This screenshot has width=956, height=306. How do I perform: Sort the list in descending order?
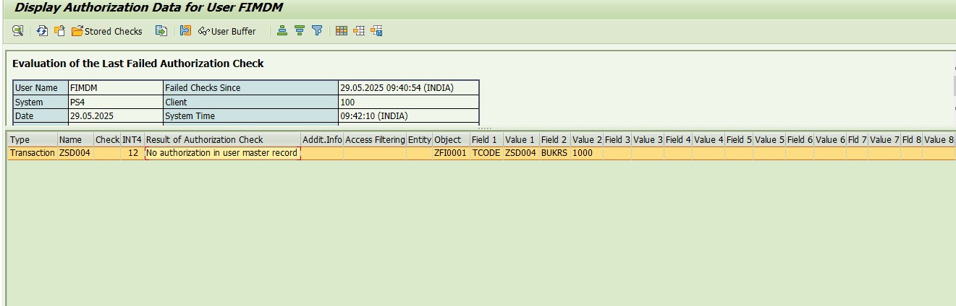click(299, 31)
